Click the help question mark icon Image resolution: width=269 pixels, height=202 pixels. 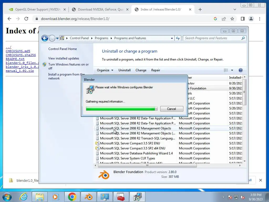click(241, 70)
